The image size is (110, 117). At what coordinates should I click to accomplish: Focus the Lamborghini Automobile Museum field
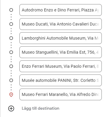(61, 38)
